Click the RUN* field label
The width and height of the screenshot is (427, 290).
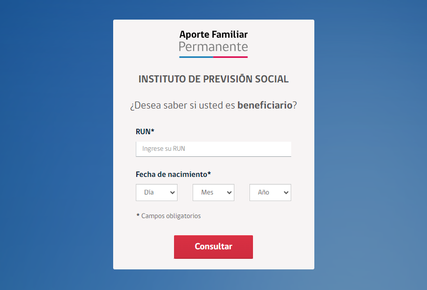coord(145,132)
